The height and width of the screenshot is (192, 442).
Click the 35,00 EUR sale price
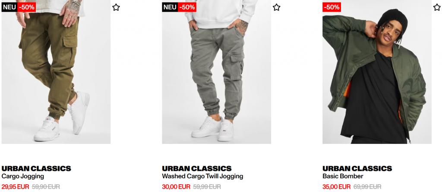(x=337, y=187)
